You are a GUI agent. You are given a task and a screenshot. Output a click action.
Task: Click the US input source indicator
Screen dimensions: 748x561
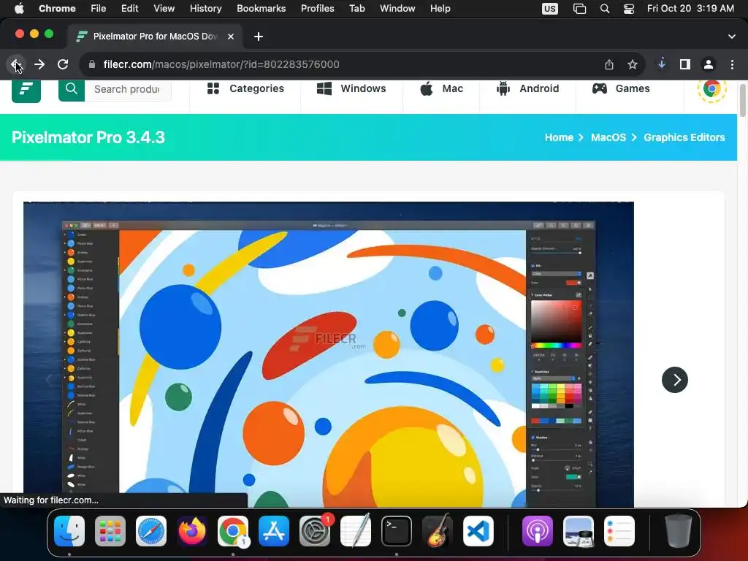(x=549, y=9)
